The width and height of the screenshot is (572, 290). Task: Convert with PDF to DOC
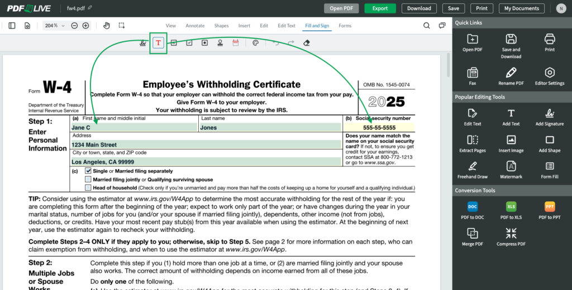473,211
